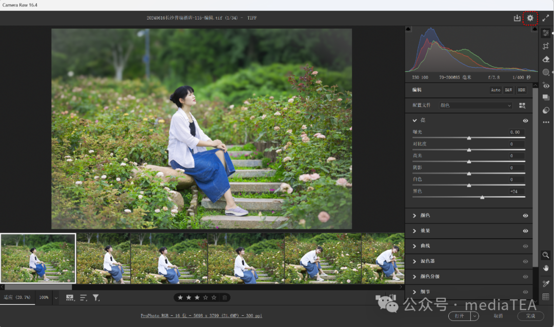Select the Edit sliders tool icon
This screenshot has width=554, height=327.
point(546,33)
